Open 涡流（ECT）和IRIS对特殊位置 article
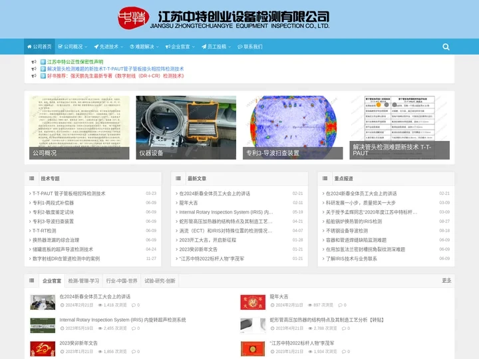The height and width of the screenshot is (359, 479). 226,231
